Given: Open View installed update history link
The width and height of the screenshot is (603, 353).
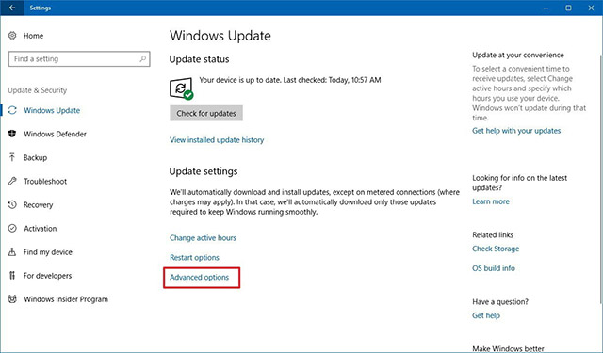Looking at the screenshot, I should click(x=217, y=140).
